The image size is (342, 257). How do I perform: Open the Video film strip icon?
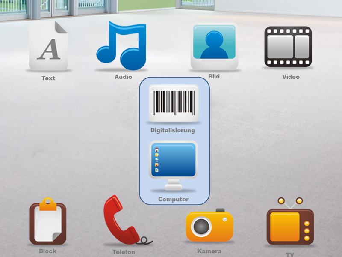(288, 46)
